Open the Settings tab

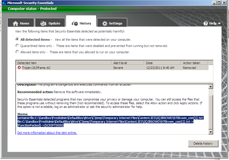pos(112,23)
